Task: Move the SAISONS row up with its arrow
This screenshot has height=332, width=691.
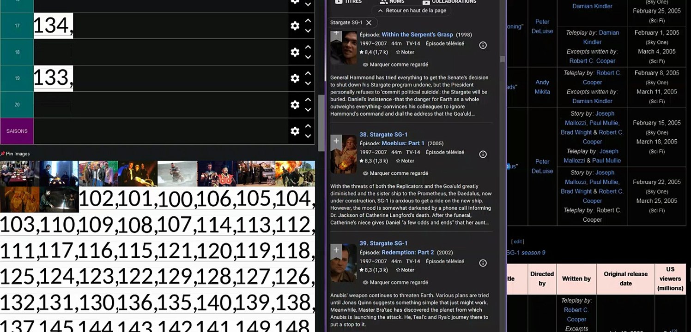Action: point(308,126)
